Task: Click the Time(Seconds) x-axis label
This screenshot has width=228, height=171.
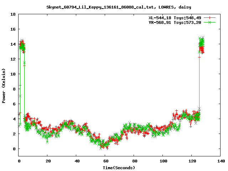Action: tap(119, 168)
